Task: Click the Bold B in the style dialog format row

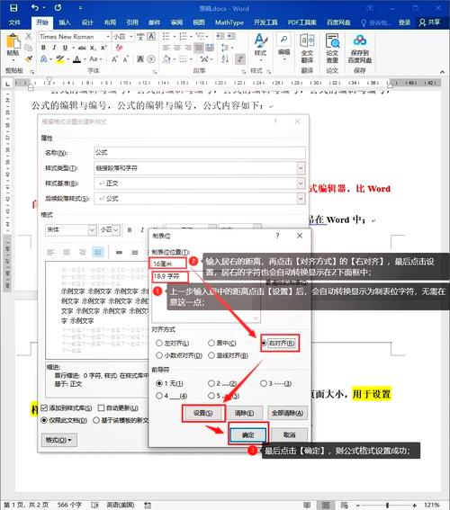Action: point(130,230)
